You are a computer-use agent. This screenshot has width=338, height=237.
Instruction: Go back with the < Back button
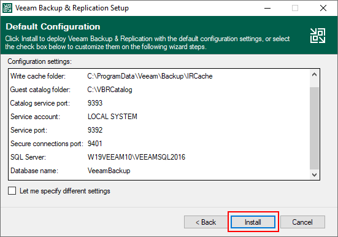(205, 222)
